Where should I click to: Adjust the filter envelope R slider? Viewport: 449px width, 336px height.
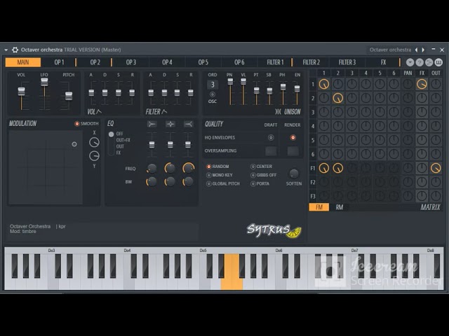coord(191,93)
